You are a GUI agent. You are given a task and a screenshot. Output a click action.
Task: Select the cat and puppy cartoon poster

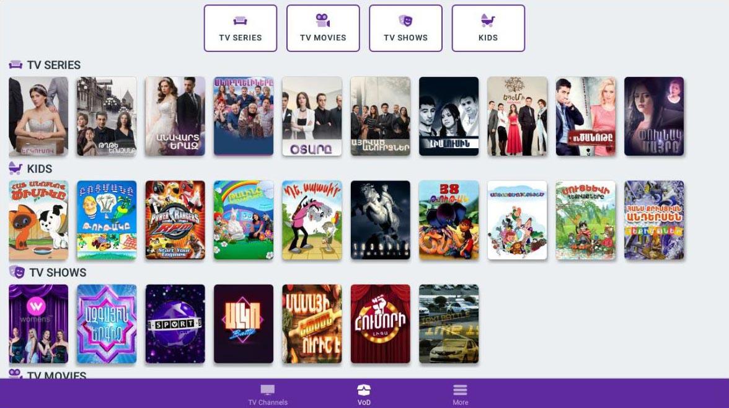(x=38, y=220)
